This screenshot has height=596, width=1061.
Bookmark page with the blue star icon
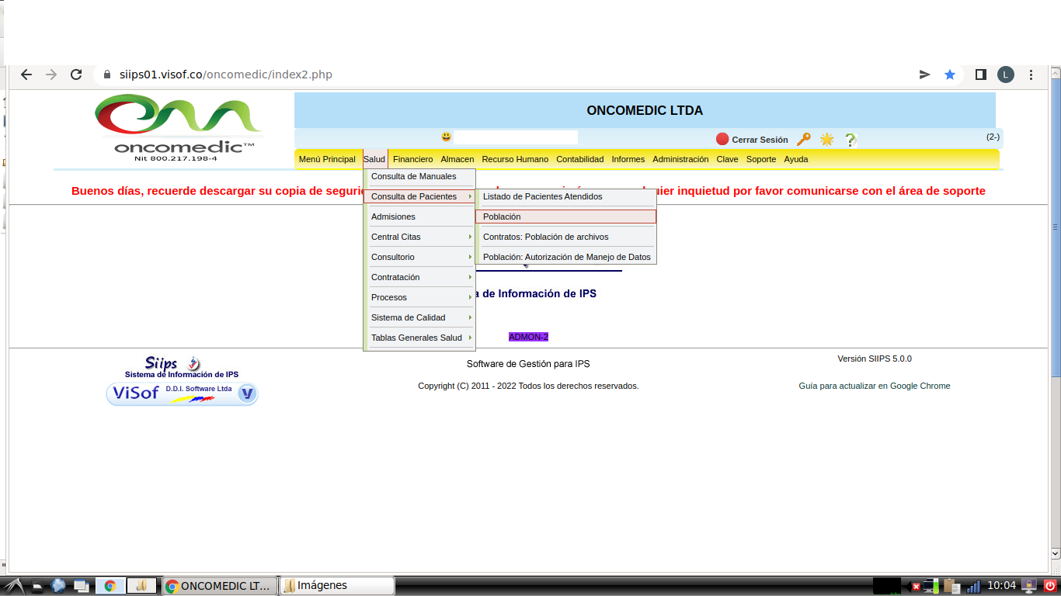[x=949, y=74]
